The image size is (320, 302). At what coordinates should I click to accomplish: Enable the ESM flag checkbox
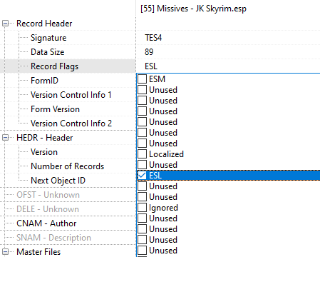click(142, 79)
